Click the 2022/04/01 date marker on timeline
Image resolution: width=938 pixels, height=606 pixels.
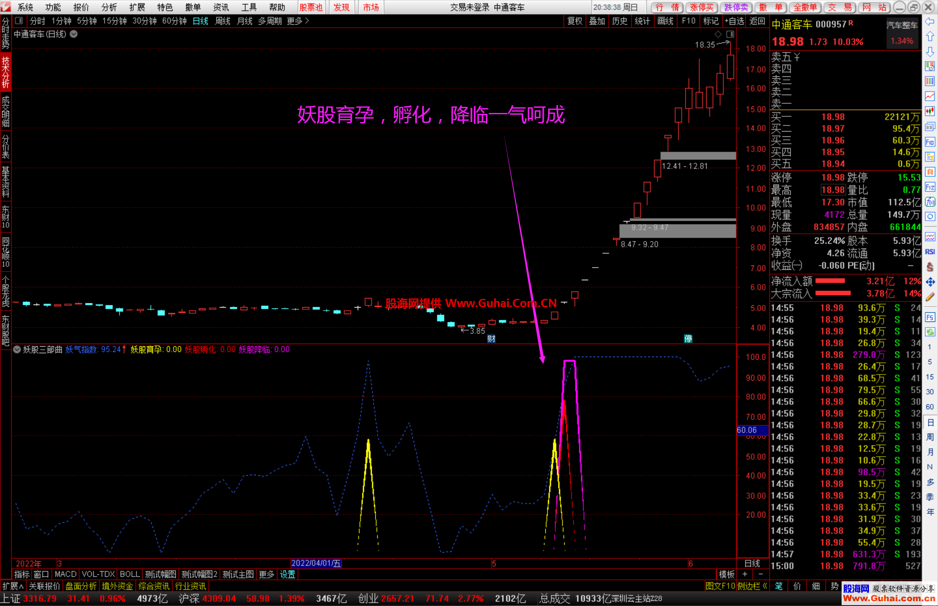tap(316, 563)
